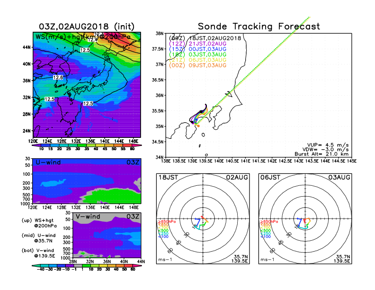Click '44N' tick on the V-wind panel axis
Viewport: 375px width, 290px height.
click(x=141, y=262)
